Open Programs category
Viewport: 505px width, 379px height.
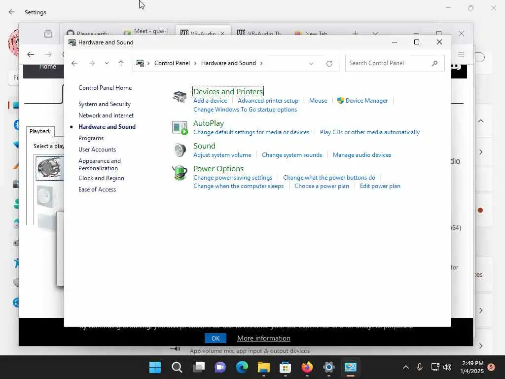coord(91,138)
